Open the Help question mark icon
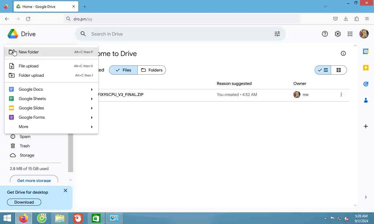Screen dimensions: 374x224 [325, 34]
